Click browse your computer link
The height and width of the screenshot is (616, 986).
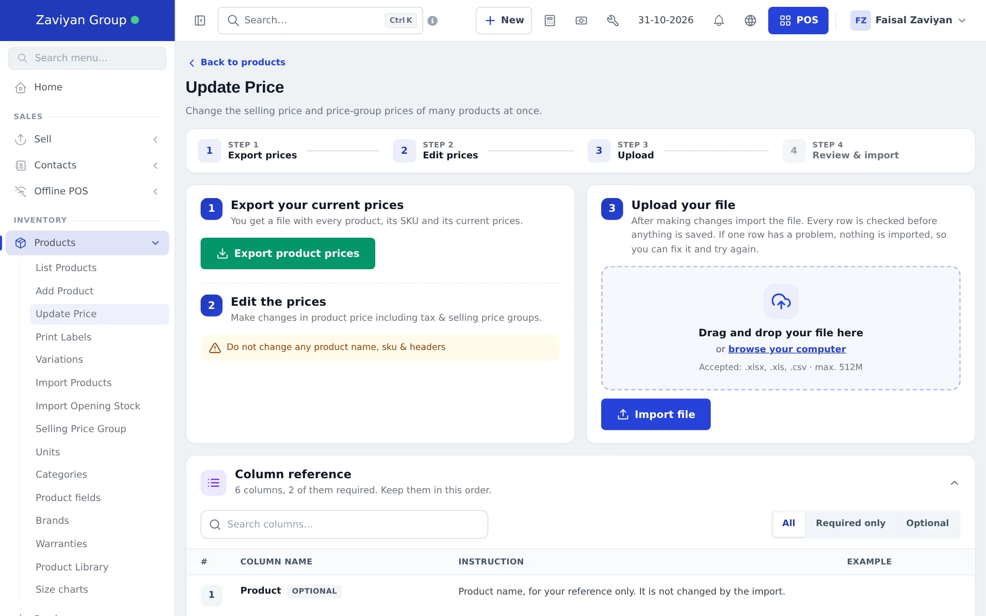click(x=787, y=349)
